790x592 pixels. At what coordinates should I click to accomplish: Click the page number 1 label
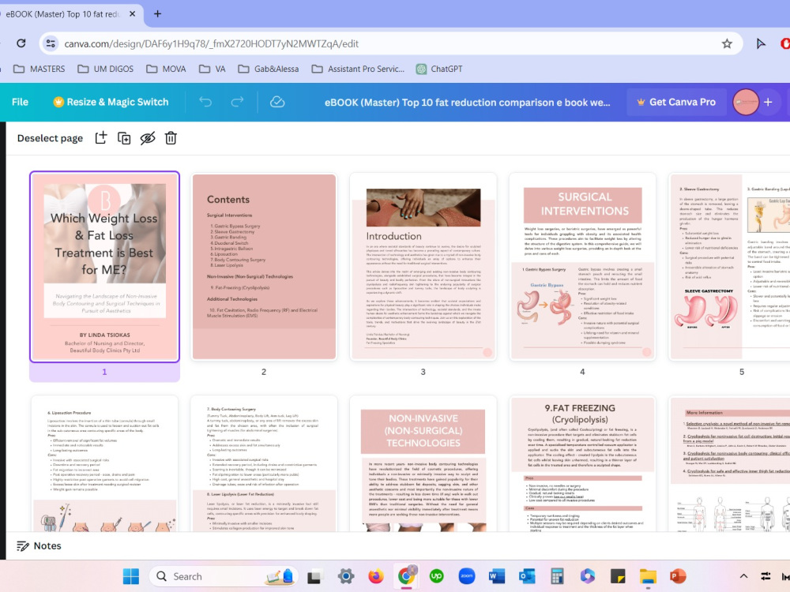[104, 372]
